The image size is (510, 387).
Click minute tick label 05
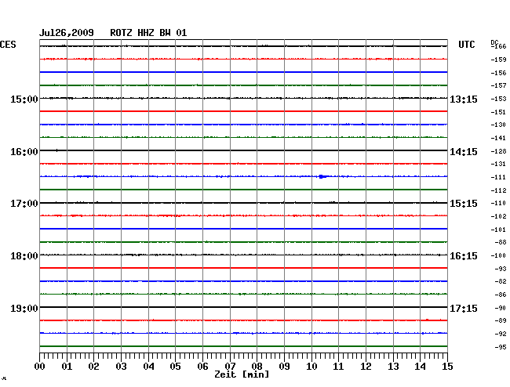click(x=175, y=367)
